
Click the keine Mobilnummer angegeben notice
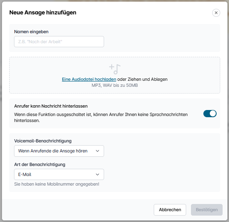tap(57, 184)
